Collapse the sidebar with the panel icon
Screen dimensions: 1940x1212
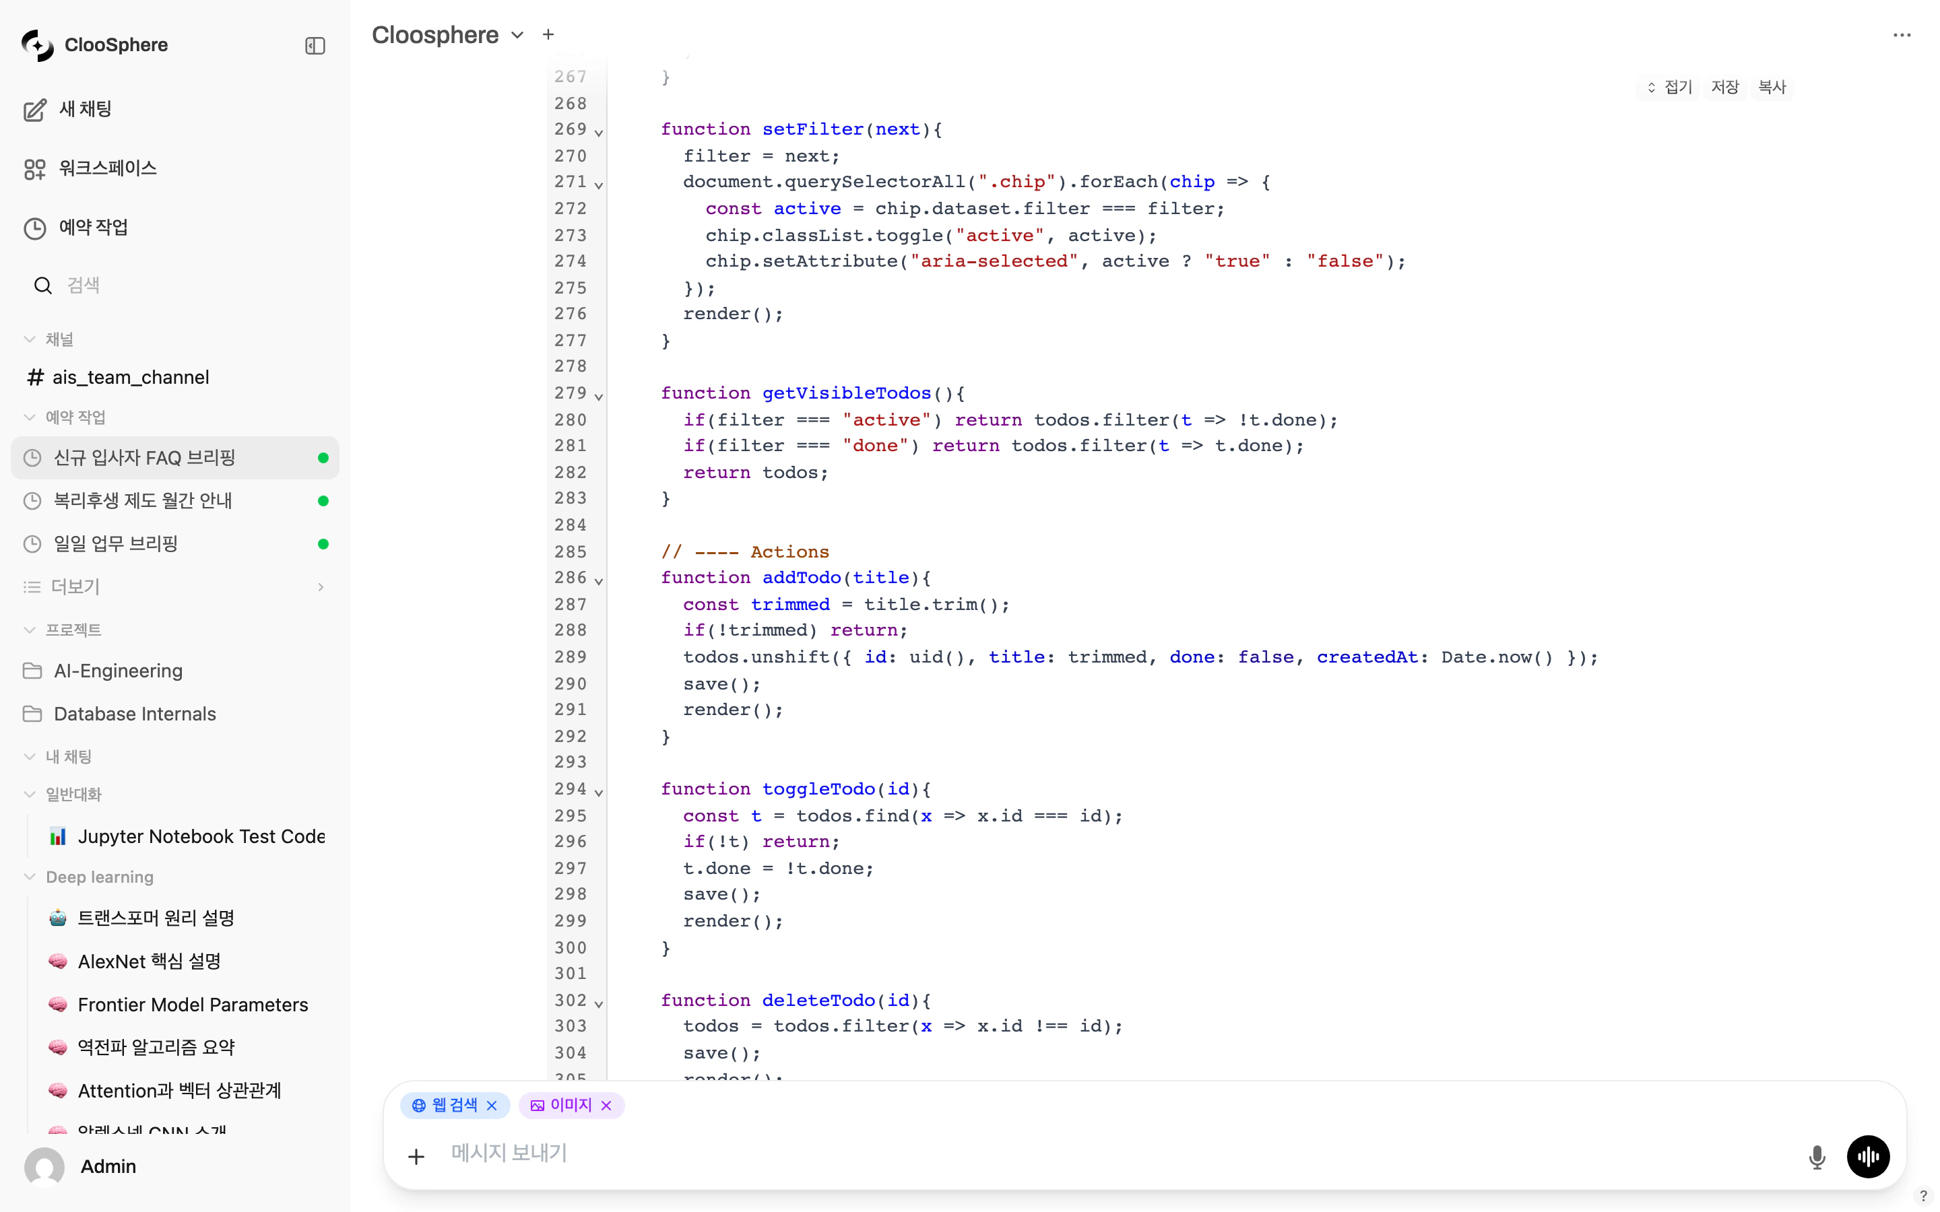[315, 46]
